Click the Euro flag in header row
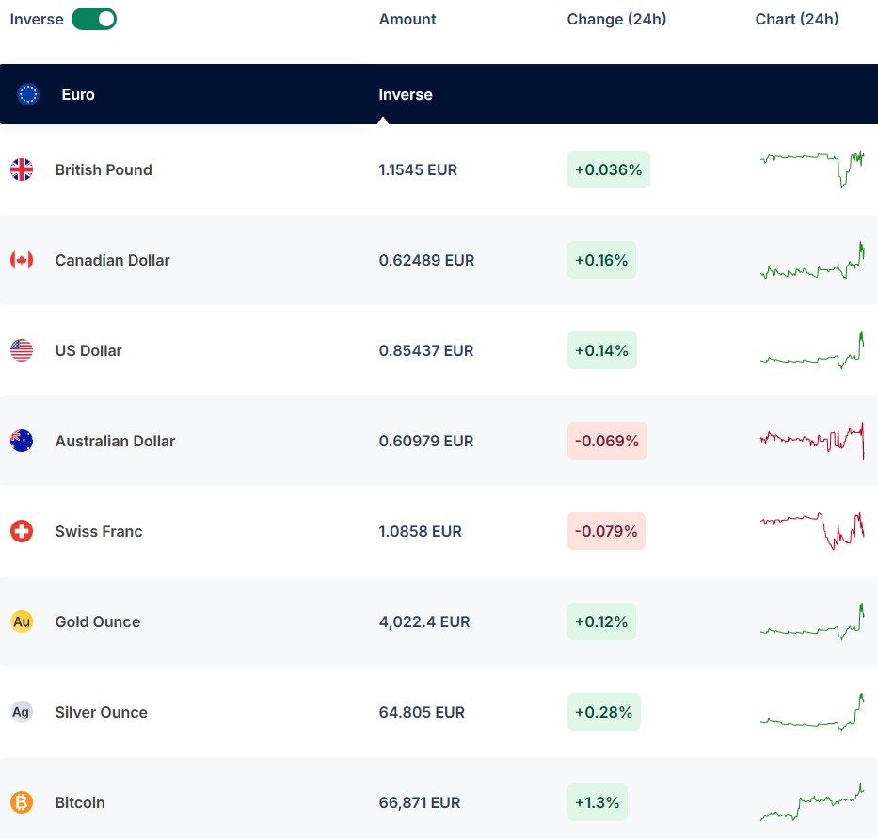Image resolution: width=878 pixels, height=839 pixels. point(28,94)
